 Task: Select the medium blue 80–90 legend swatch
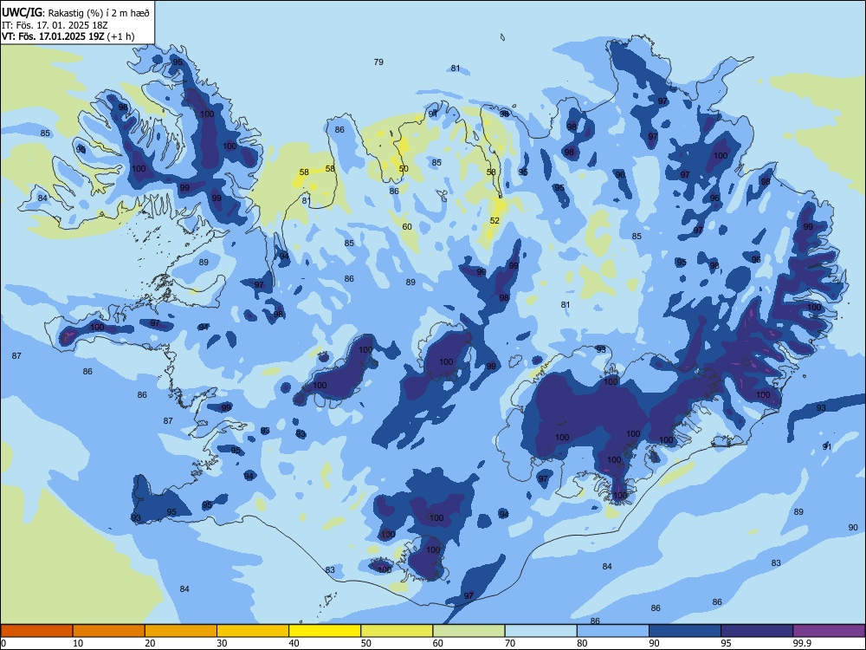(x=613, y=631)
